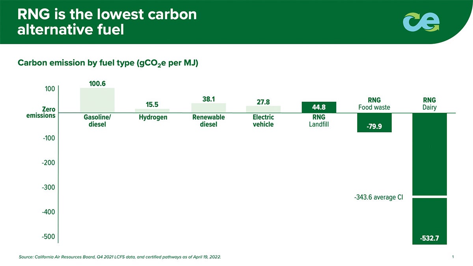Click the RNG Food waste bar -79.9
The image size is (473, 266).
[374, 123]
